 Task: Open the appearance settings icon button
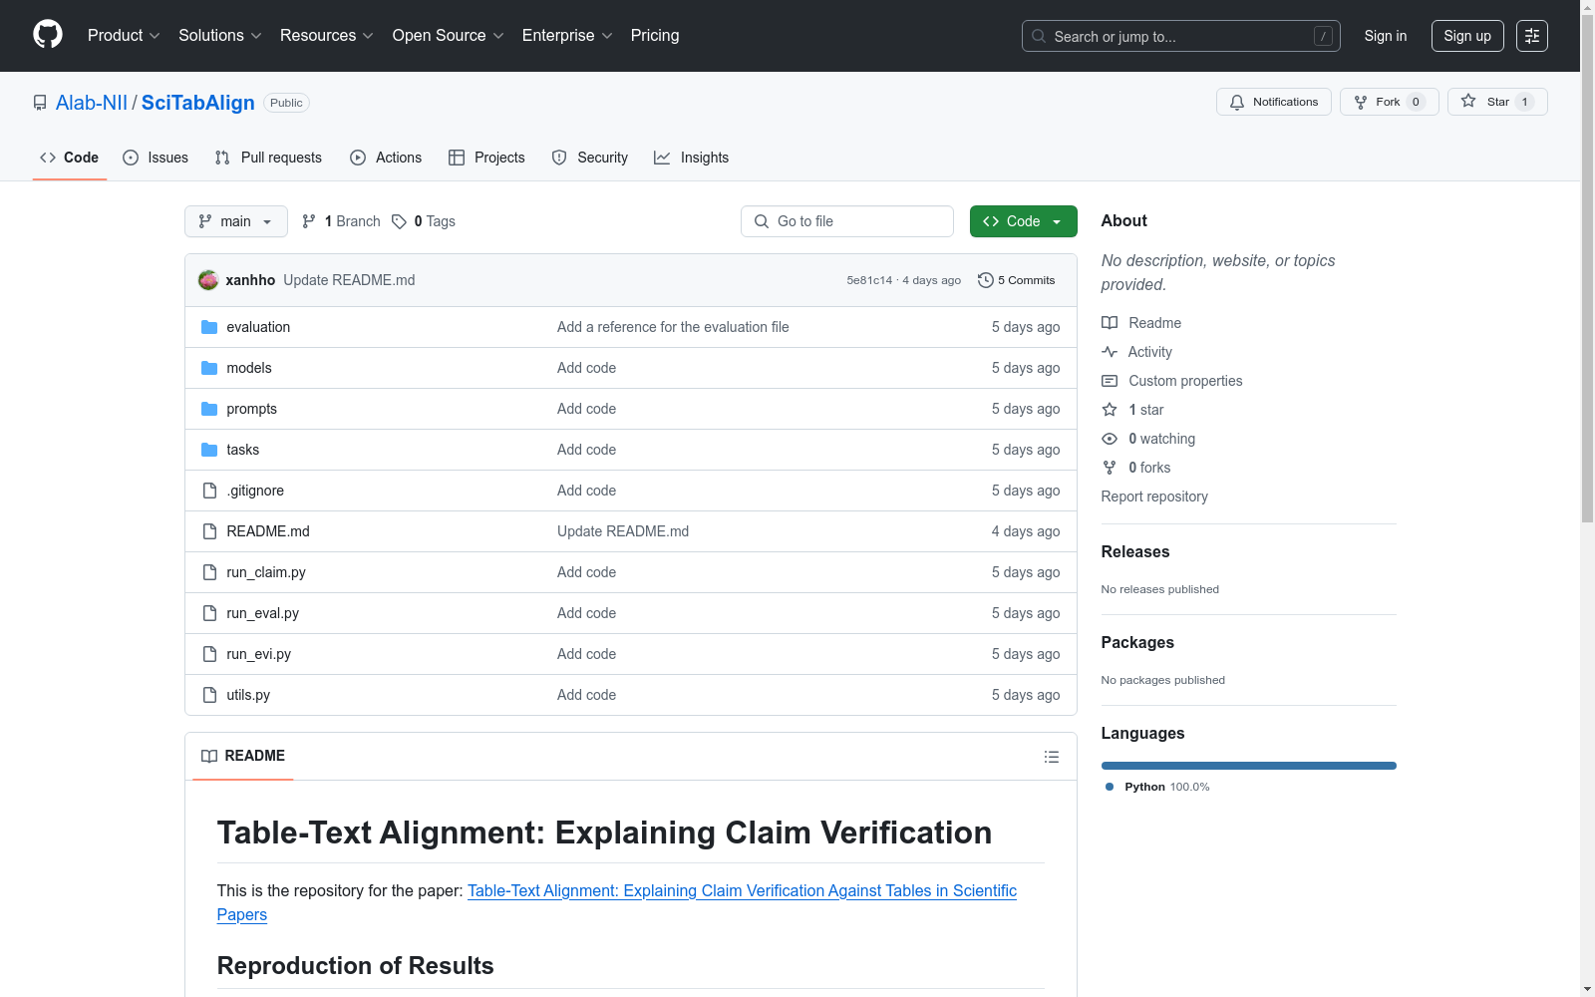(x=1532, y=36)
